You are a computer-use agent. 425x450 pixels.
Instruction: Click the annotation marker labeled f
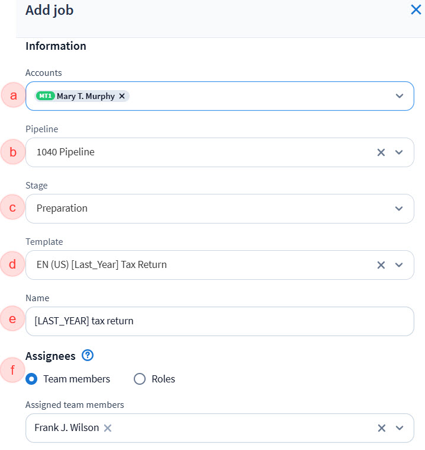[13, 371]
